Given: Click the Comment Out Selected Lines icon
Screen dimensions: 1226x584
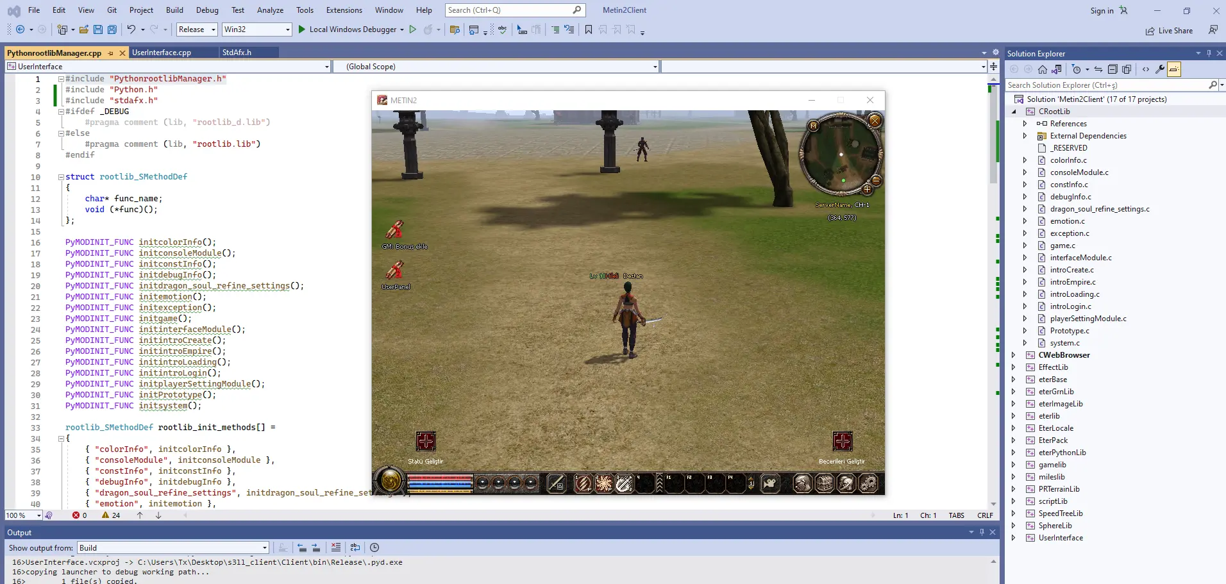Looking at the screenshot, I should pos(555,29).
